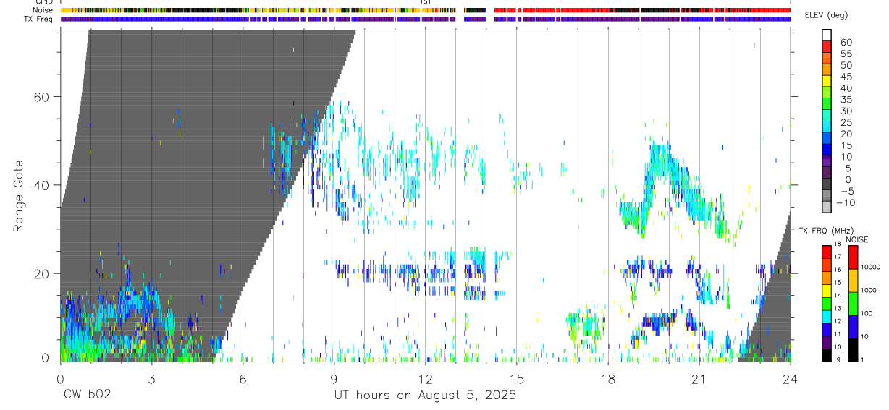
Task: Click the yellow swatch in the ELEV legend
Action: pyautogui.click(x=827, y=80)
